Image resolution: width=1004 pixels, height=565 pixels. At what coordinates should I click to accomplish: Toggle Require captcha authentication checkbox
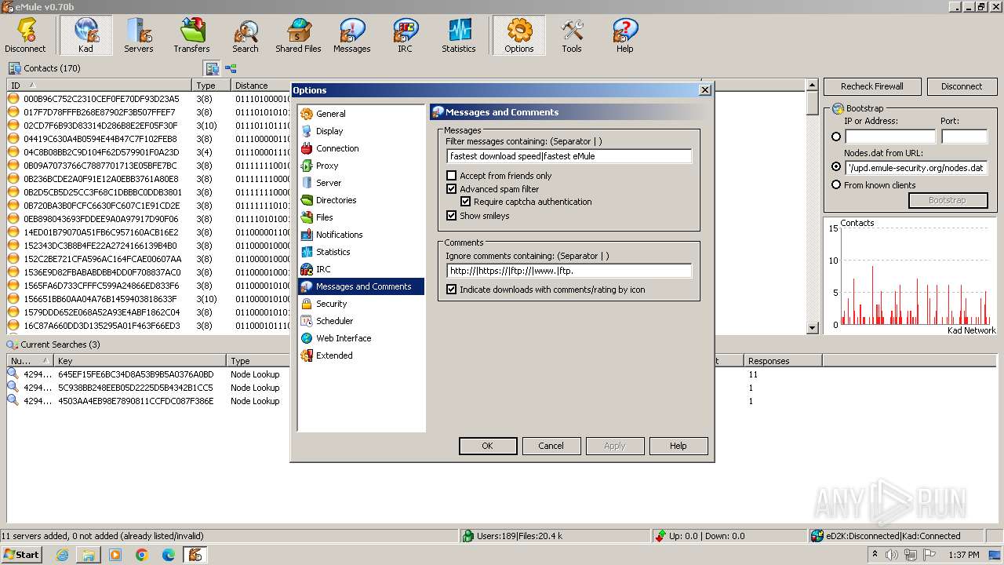click(x=465, y=202)
